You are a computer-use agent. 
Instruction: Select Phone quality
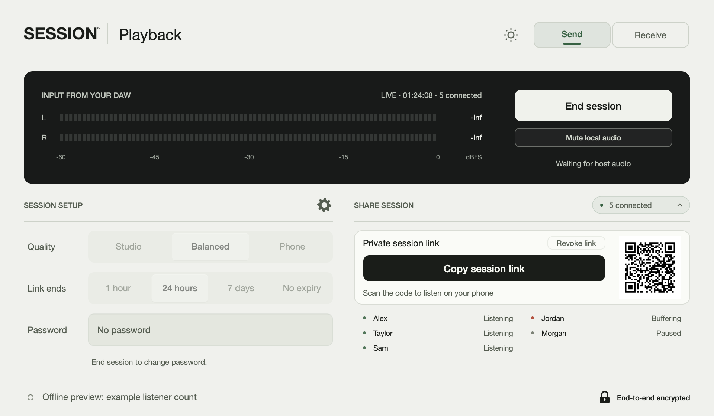pos(292,247)
